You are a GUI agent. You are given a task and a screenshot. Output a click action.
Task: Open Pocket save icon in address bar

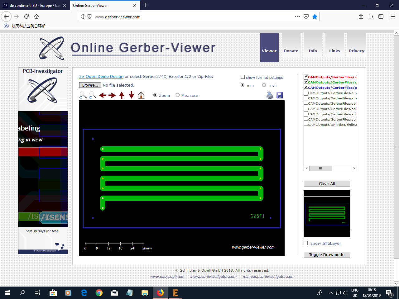[306, 17]
